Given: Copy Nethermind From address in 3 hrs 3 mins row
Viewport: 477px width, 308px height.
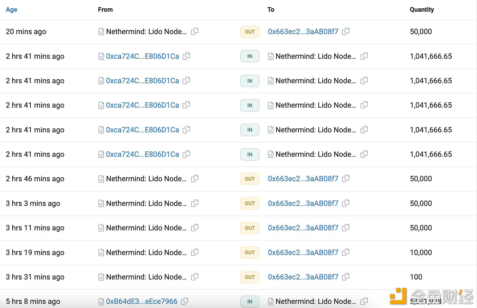Looking at the screenshot, I should point(195,203).
